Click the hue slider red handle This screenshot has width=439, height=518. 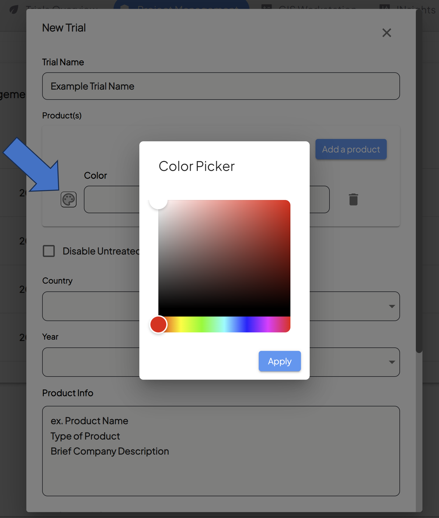pyautogui.click(x=158, y=324)
